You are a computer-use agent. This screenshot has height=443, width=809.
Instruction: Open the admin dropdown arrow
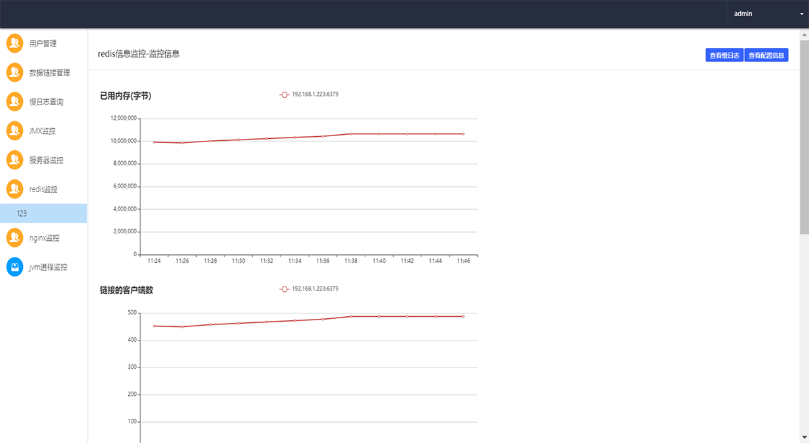(793, 14)
